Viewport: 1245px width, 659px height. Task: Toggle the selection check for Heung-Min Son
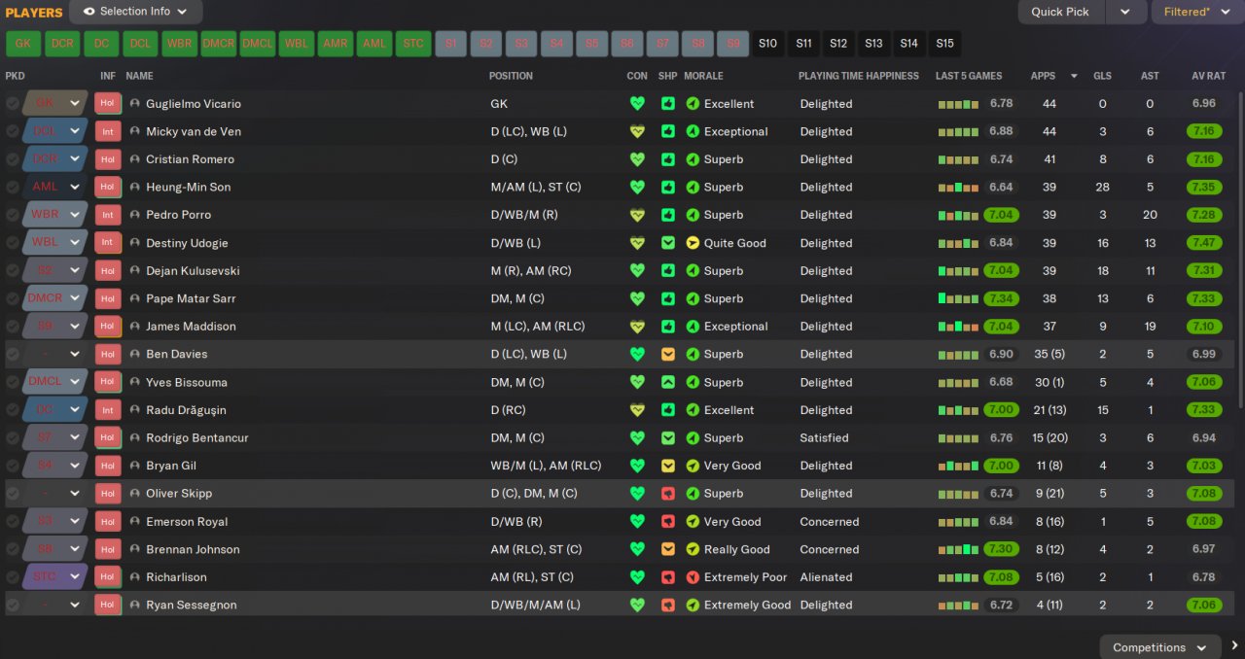coord(12,187)
